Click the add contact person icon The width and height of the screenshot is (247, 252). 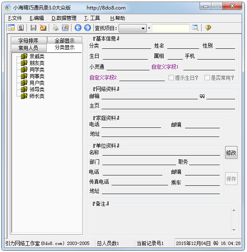21,28
